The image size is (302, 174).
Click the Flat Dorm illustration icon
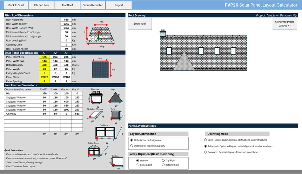point(105,133)
